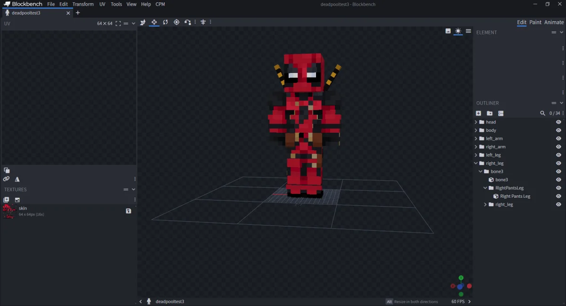Select the Pivot tool
This screenshot has height=306, width=566.
[177, 22]
